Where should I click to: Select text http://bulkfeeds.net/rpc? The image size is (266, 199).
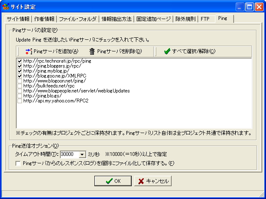point(49,86)
